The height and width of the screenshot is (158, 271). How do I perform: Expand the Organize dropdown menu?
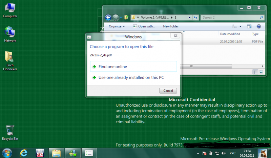117,26
